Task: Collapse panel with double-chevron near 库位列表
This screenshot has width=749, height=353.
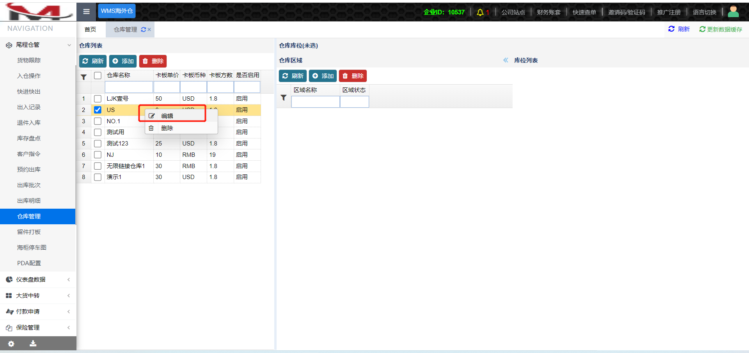Action: tap(506, 60)
